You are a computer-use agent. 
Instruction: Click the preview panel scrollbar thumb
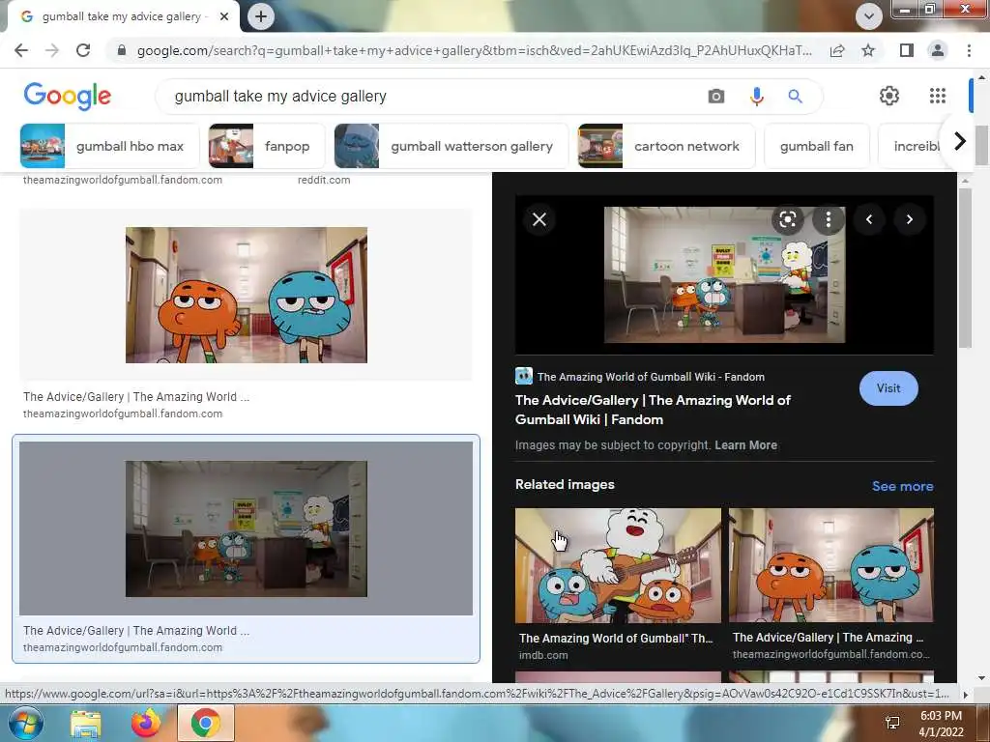[x=965, y=268]
